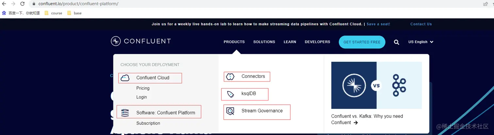Click the search magnifier icon

click(x=397, y=42)
